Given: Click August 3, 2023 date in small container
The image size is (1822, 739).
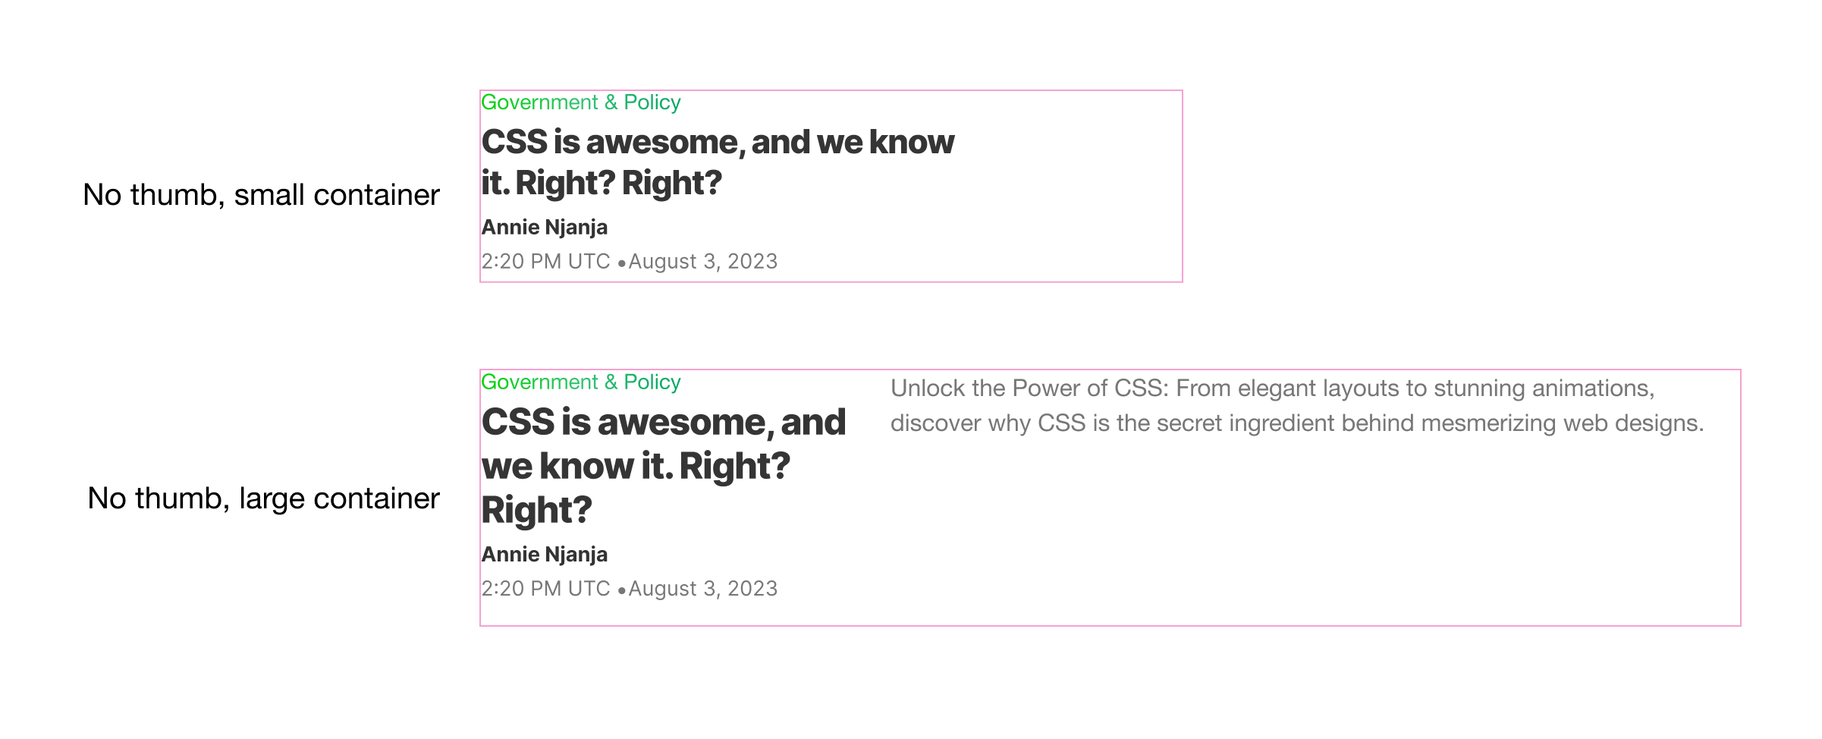Looking at the screenshot, I should tap(702, 262).
